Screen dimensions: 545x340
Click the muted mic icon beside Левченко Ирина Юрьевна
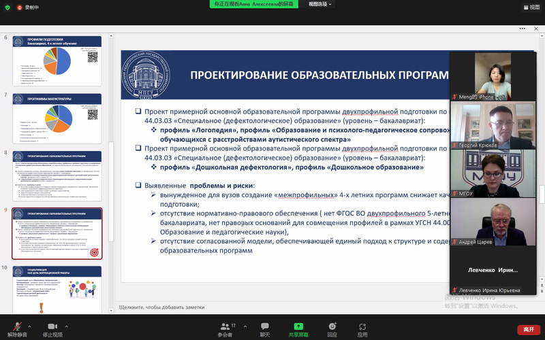(454, 290)
